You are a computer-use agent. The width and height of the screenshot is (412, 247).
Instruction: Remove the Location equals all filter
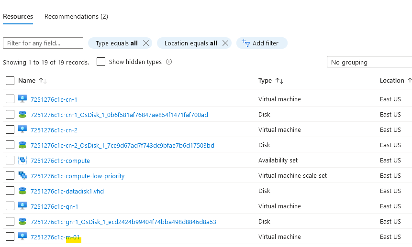(x=225, y=43)
